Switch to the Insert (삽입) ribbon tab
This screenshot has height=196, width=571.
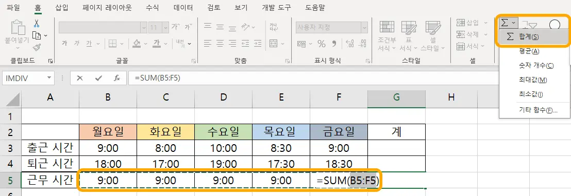61,7
